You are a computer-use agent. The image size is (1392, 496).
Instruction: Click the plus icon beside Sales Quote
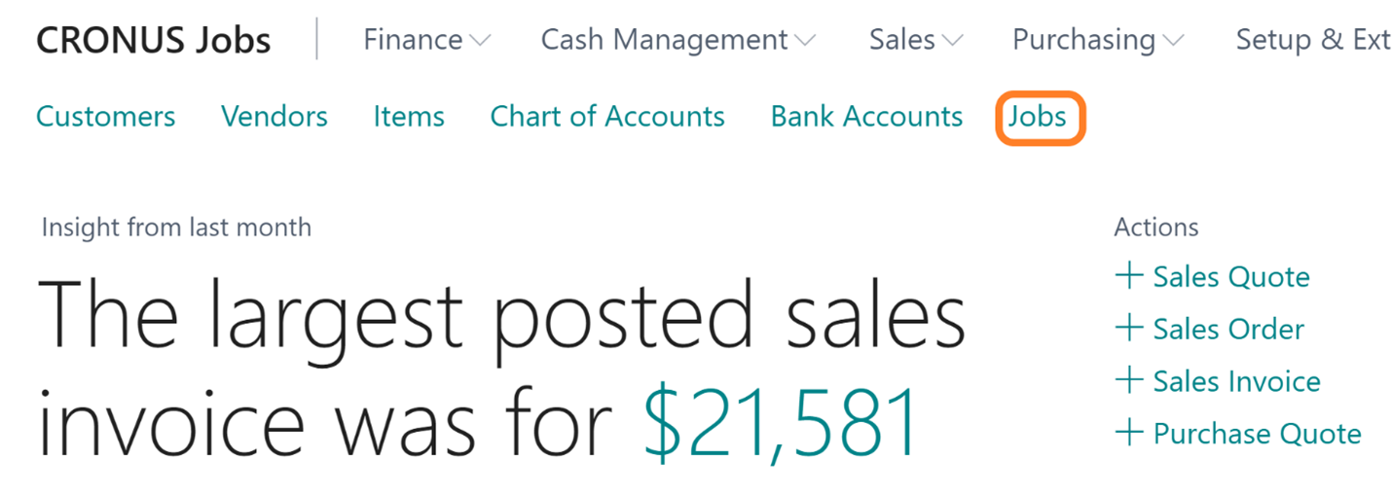pos(1128,276)
